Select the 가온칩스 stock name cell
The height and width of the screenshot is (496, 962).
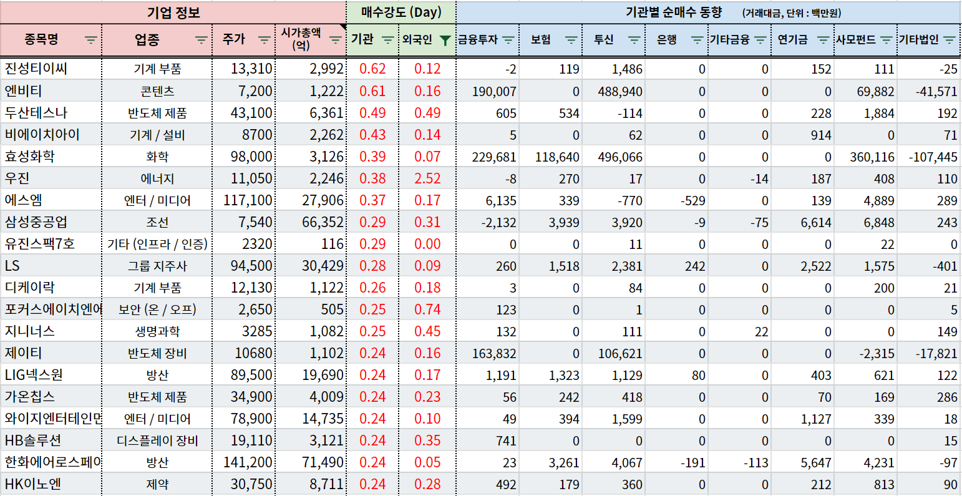coord(51,396)
